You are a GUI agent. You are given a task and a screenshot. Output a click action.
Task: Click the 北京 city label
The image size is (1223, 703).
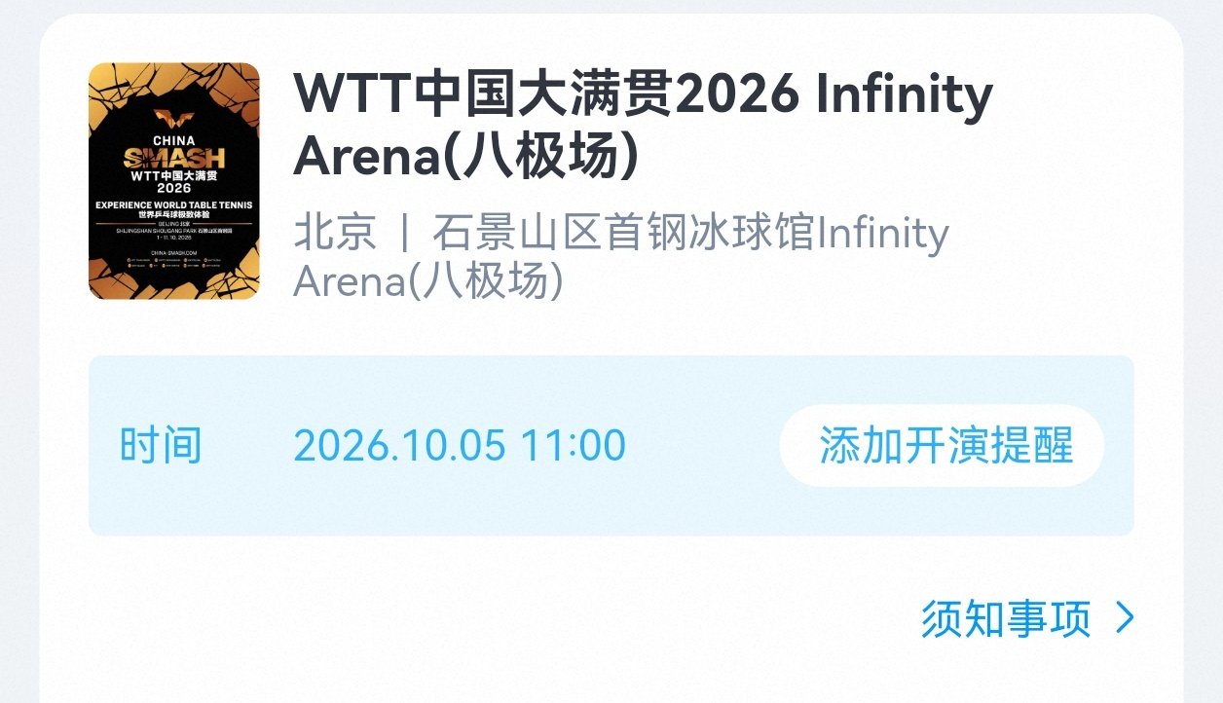(334, 235)
